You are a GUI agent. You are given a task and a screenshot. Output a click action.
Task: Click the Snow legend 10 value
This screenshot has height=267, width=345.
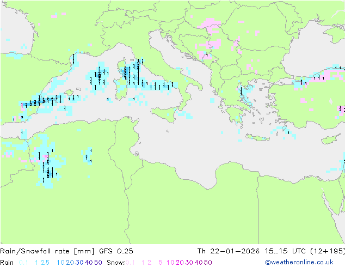170,263
